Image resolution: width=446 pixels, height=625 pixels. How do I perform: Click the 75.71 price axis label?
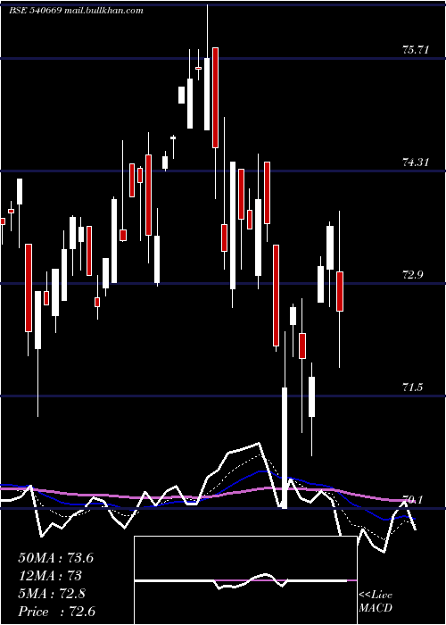[416, 50]
